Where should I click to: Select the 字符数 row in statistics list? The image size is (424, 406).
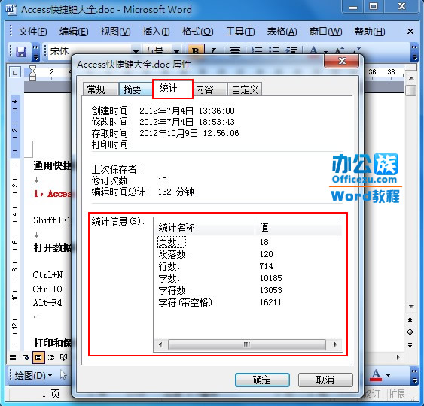pos(249,290)
